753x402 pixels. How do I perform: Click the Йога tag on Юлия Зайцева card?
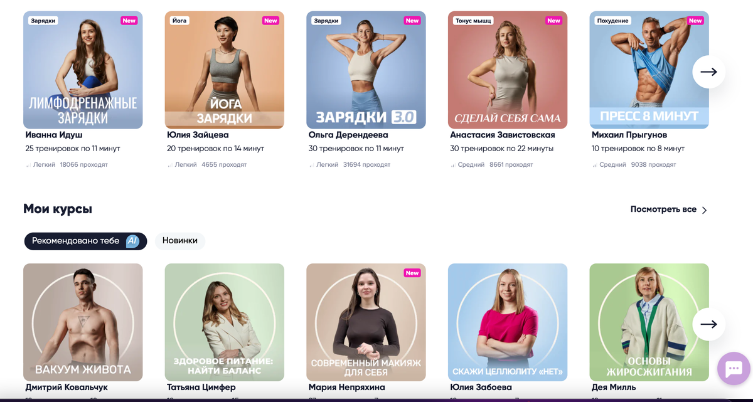(x=179, y=21)
